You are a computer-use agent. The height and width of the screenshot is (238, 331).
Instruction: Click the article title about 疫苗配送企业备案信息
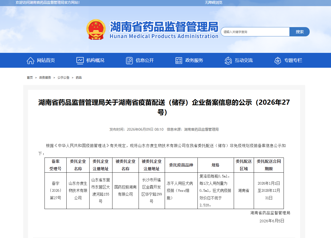(164, 107)
